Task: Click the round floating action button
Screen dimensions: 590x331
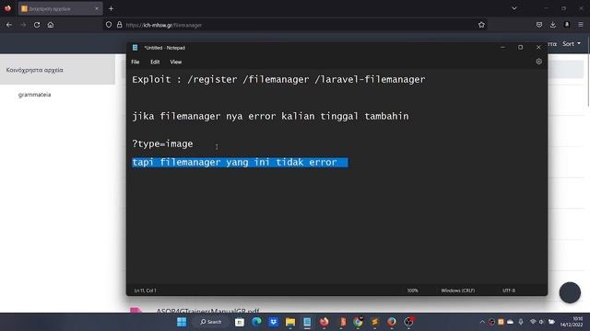Action: point(570,292)
